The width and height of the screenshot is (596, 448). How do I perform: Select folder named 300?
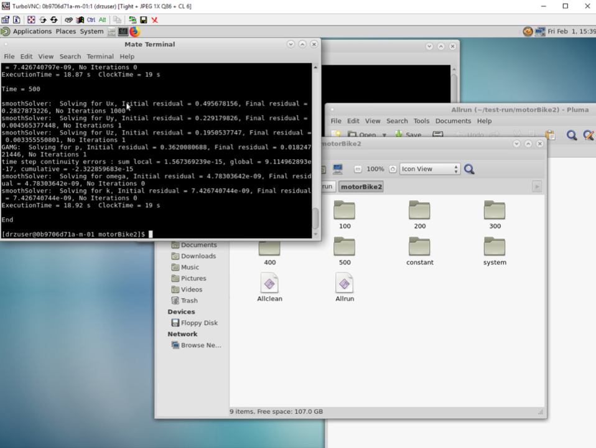tap(495, 215)
